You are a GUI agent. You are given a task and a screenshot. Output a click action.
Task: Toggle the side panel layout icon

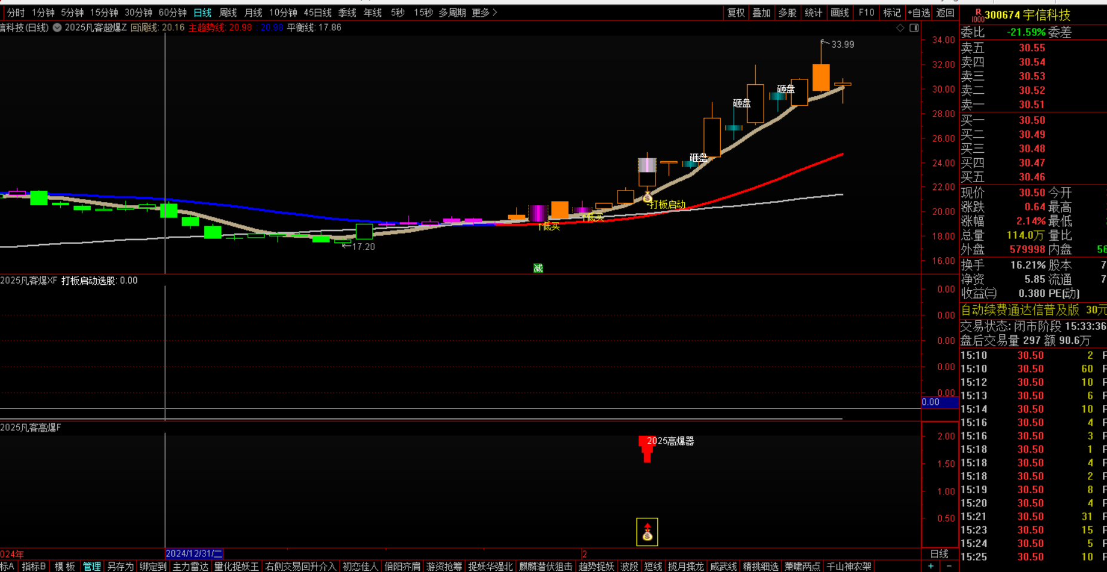(x=914, y=28)
